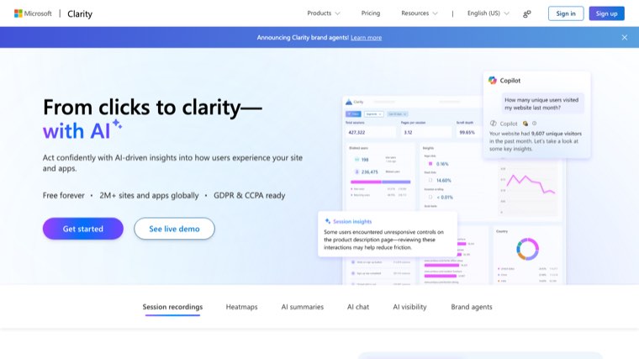The image size is (639, 359).
Task: Click the sparkle icon beside 'with AI'
Action: (118, 124)
